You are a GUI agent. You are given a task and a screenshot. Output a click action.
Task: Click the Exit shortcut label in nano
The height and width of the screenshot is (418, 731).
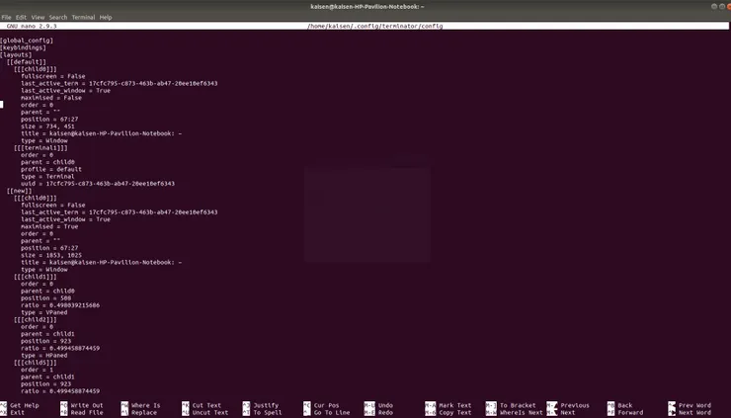[17, 412]
